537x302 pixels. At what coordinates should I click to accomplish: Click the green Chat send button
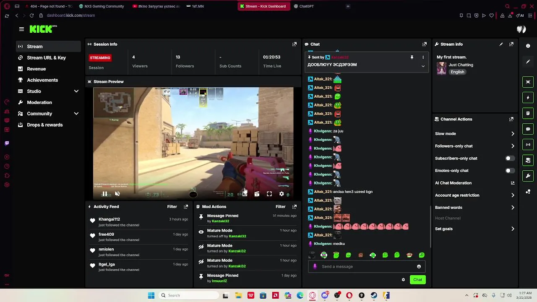coord(417,280)
